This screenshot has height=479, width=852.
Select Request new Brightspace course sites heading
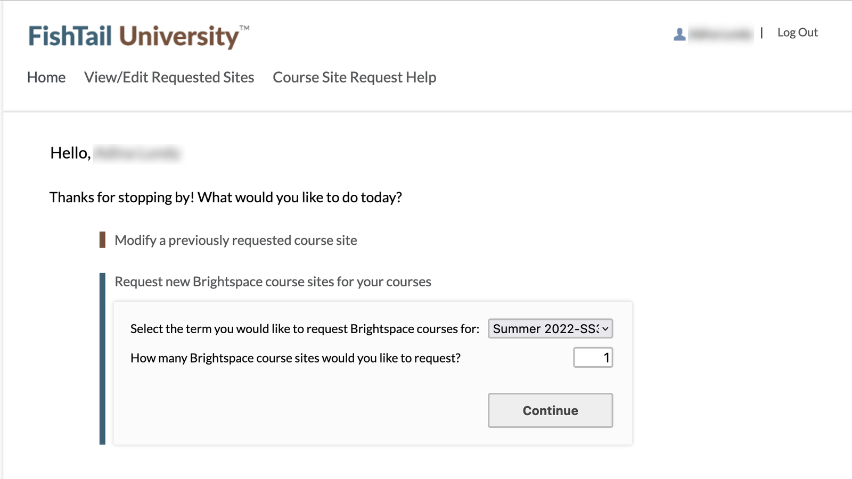coord(273,282)
